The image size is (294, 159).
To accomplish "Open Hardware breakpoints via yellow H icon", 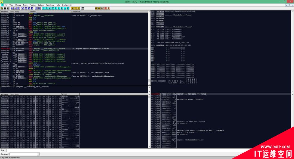I will click(78, 8).
